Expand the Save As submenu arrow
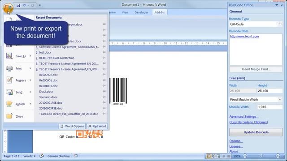 (30, 56)
